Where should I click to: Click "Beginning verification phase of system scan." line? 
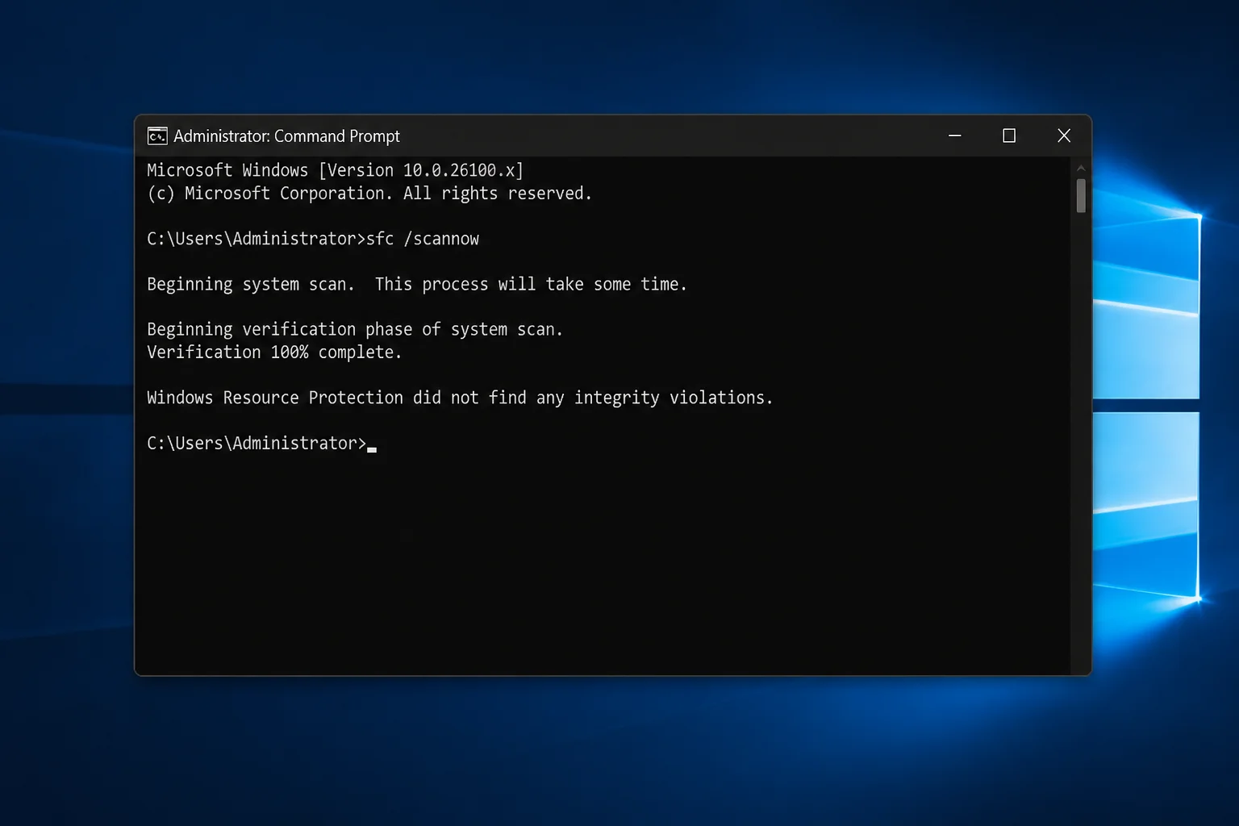[355, 329]
